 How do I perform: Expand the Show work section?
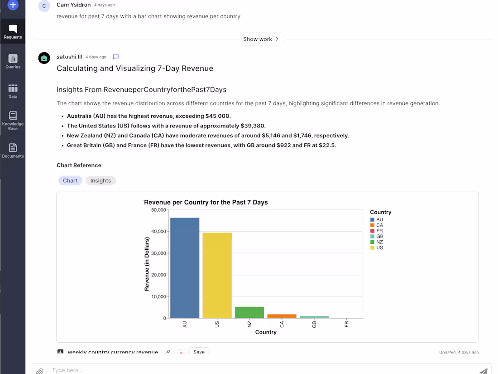262,39
